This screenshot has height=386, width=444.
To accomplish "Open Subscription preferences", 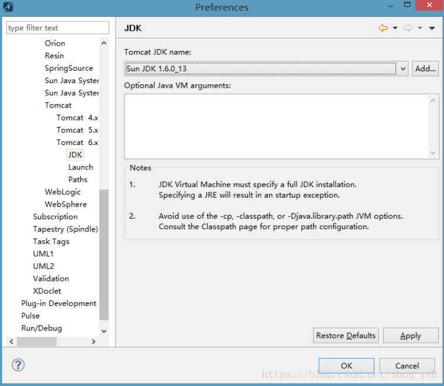I will (x=55, y=217).
